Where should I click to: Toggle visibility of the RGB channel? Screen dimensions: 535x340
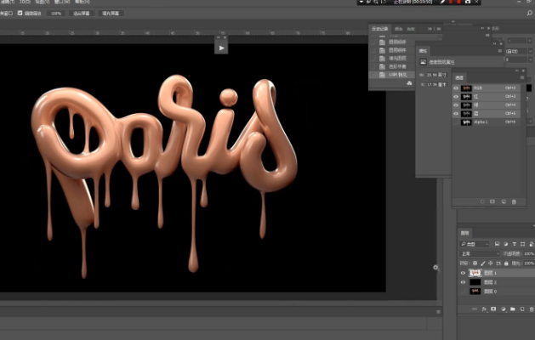[456, 88]
